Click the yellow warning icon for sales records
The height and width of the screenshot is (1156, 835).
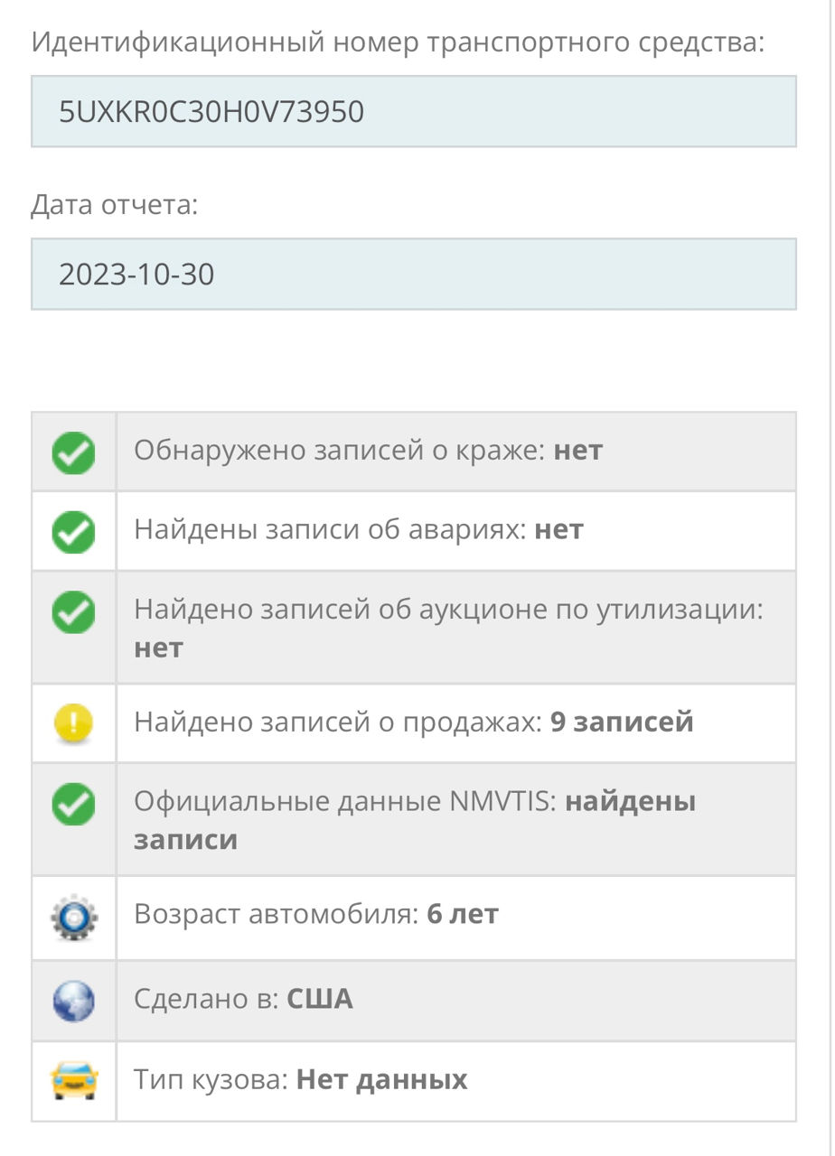(x=73, y=724)
